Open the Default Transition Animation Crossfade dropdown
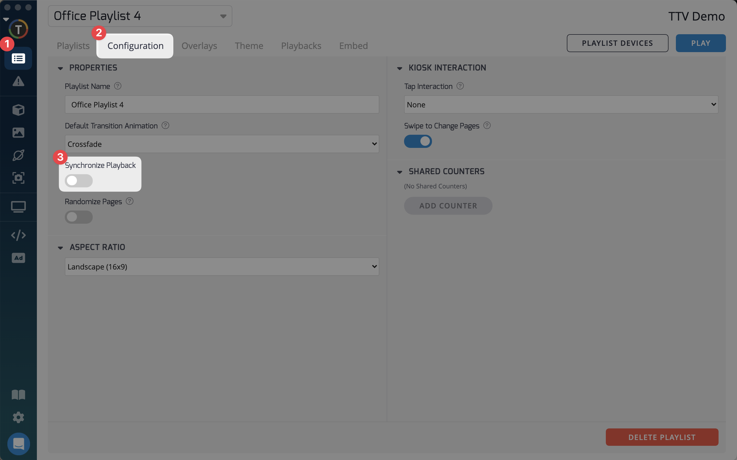 (x=222, y=144)
